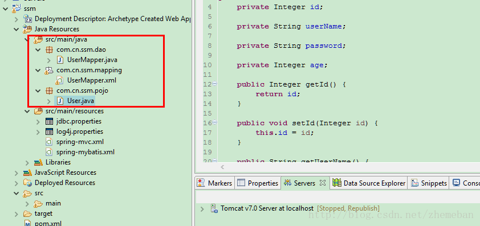Collapse the com.cn.ssm.pojo package

38,91
